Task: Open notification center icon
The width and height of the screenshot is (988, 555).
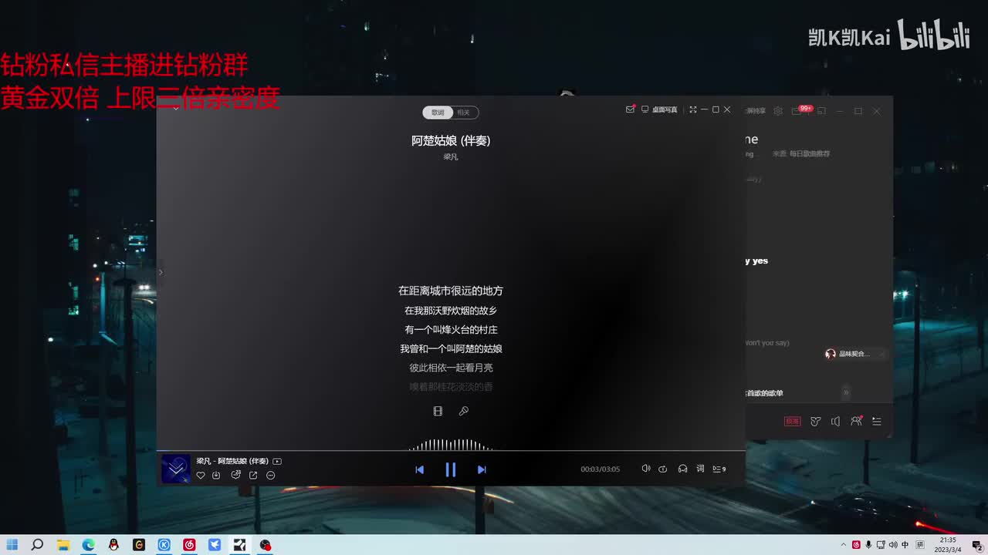Action: pyautogui.click(x=976, y=545)
